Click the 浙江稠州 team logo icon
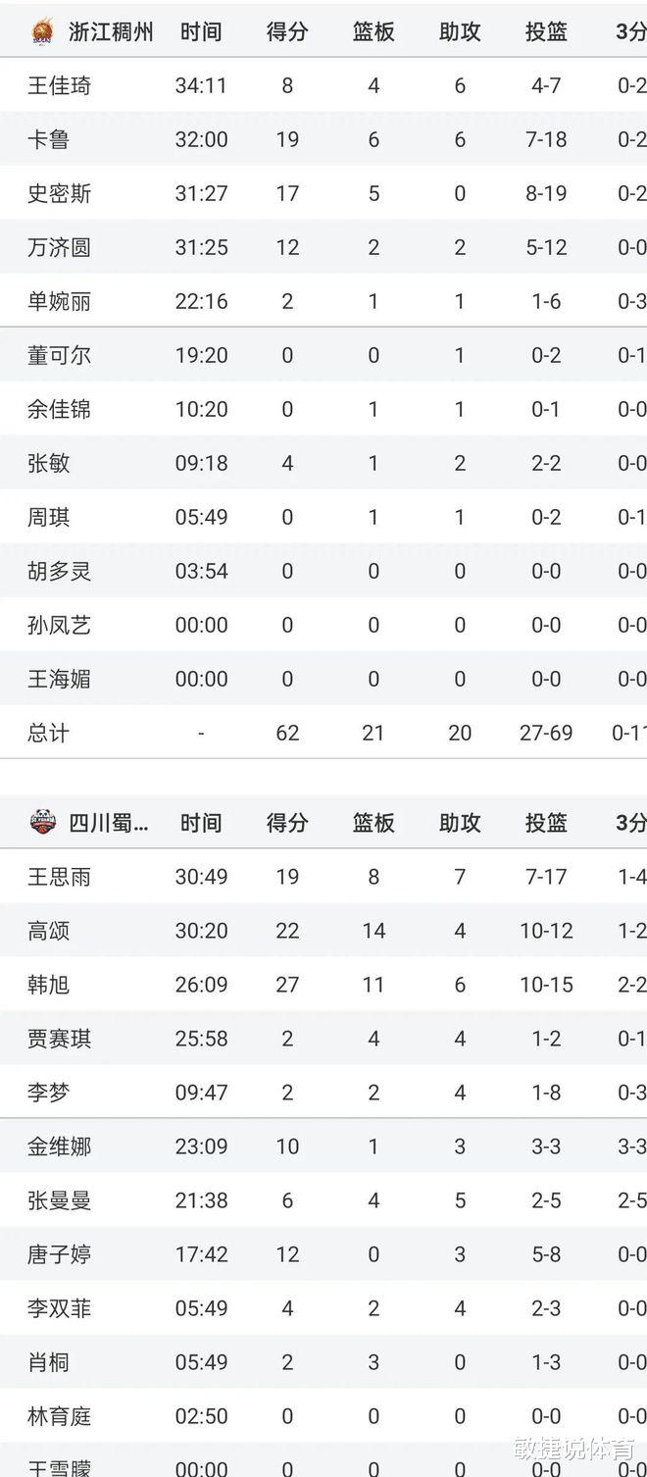647x1477 pixels. pyautogui.click(x=42, y=31)
